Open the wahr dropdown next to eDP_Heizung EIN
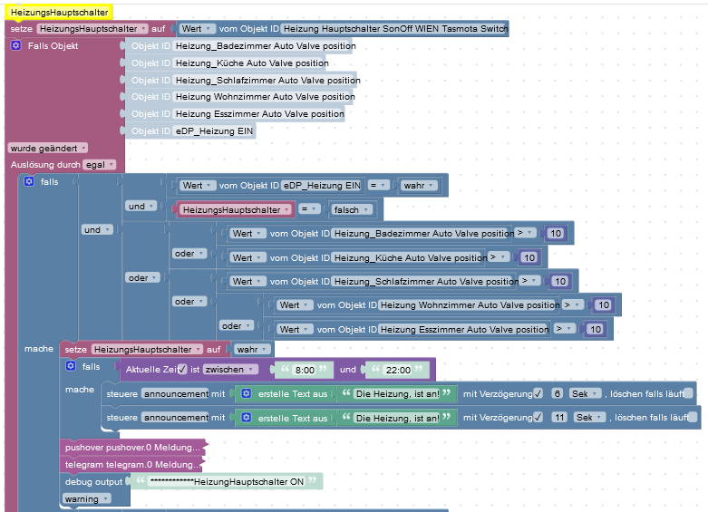The height and width of the screenshot is (512, 708). tap(419, 186)
